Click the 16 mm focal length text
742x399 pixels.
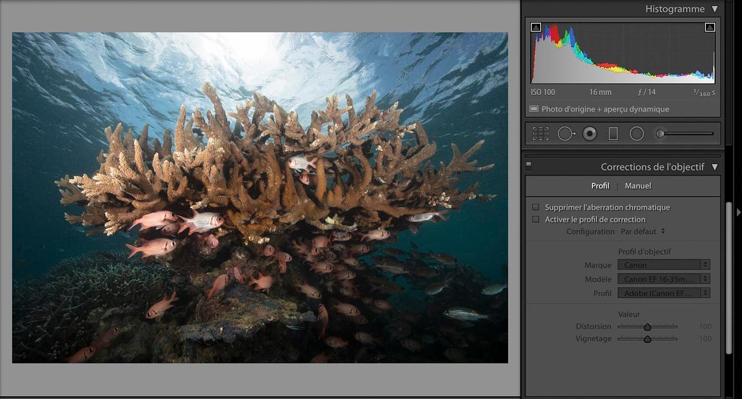(600, 92)
